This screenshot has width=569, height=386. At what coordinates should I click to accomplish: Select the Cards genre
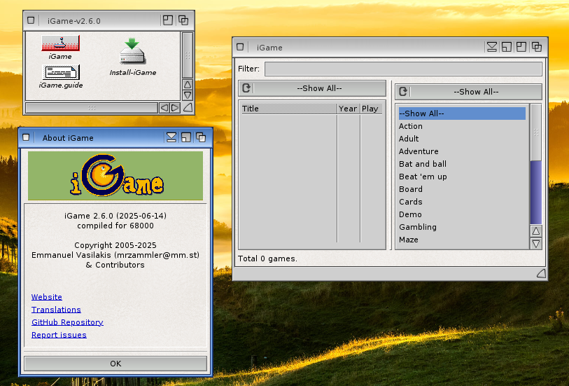point(462,202)
